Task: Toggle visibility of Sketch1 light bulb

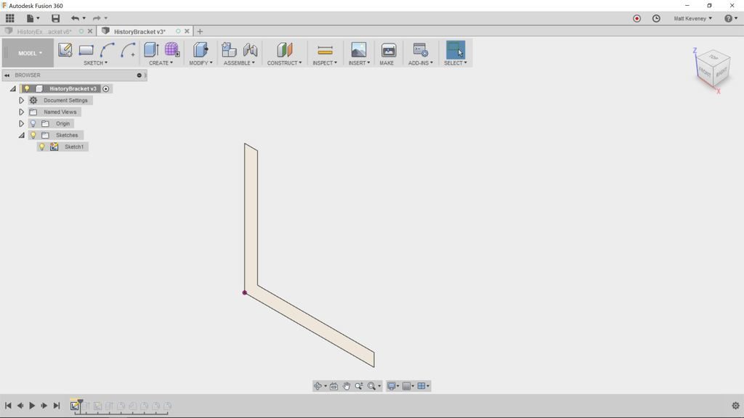Action: coord(42,147)
